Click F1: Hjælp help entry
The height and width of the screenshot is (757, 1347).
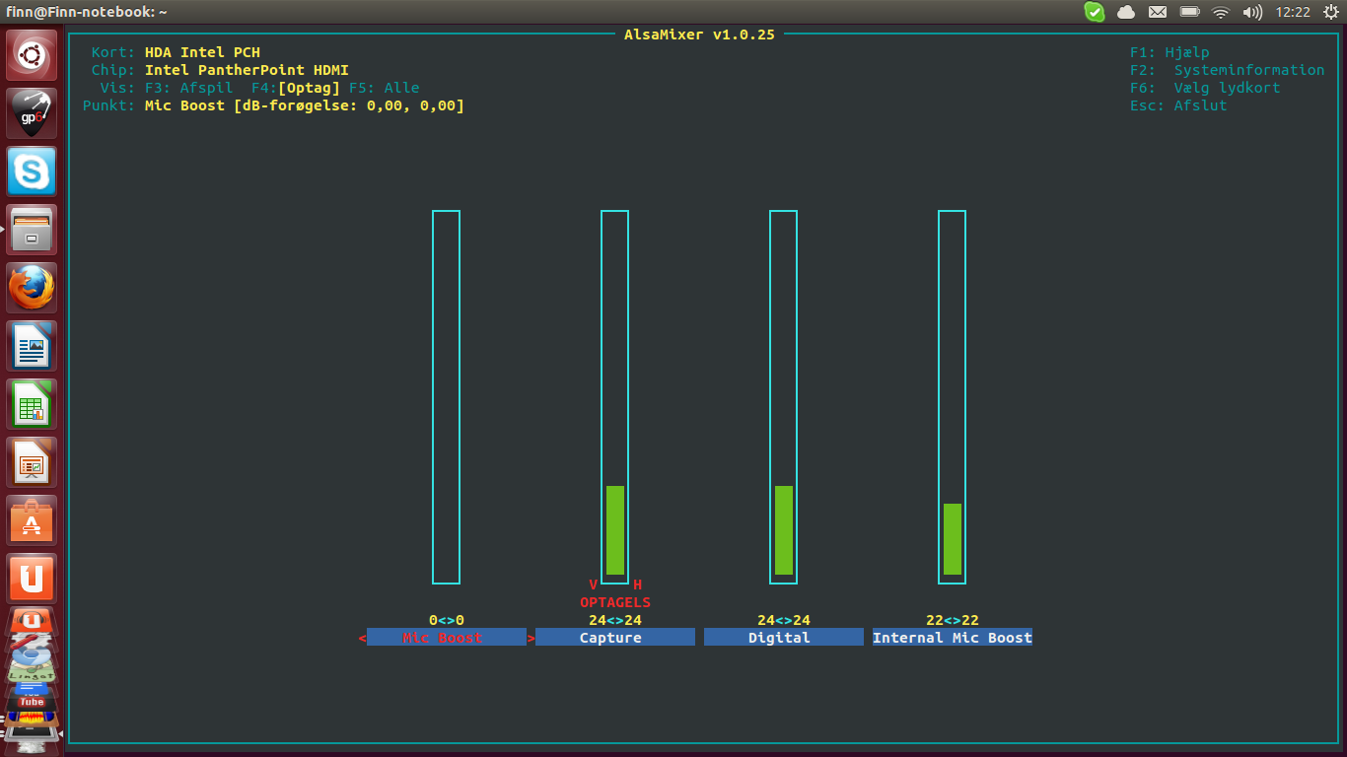point(1170,52)
